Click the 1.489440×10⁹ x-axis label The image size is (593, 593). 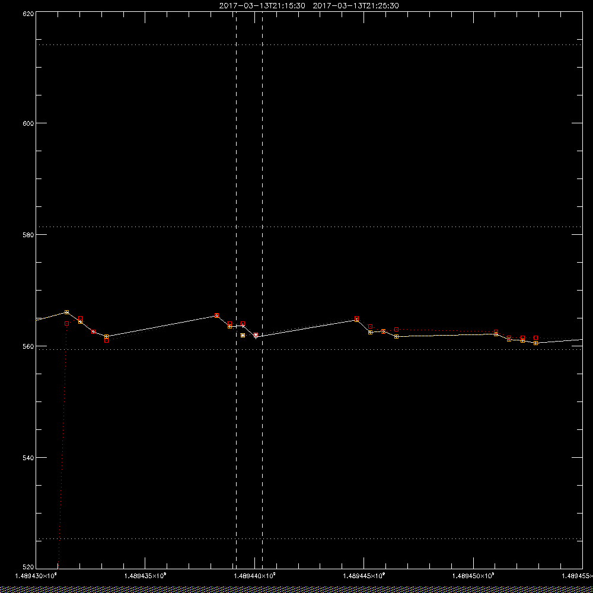(255, 576)
